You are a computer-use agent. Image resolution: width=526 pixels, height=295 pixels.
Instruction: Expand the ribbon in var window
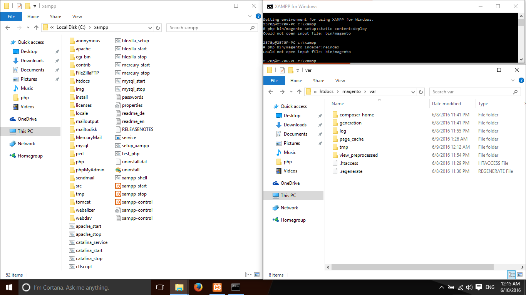pyautogui.click(x=513, y=81)
